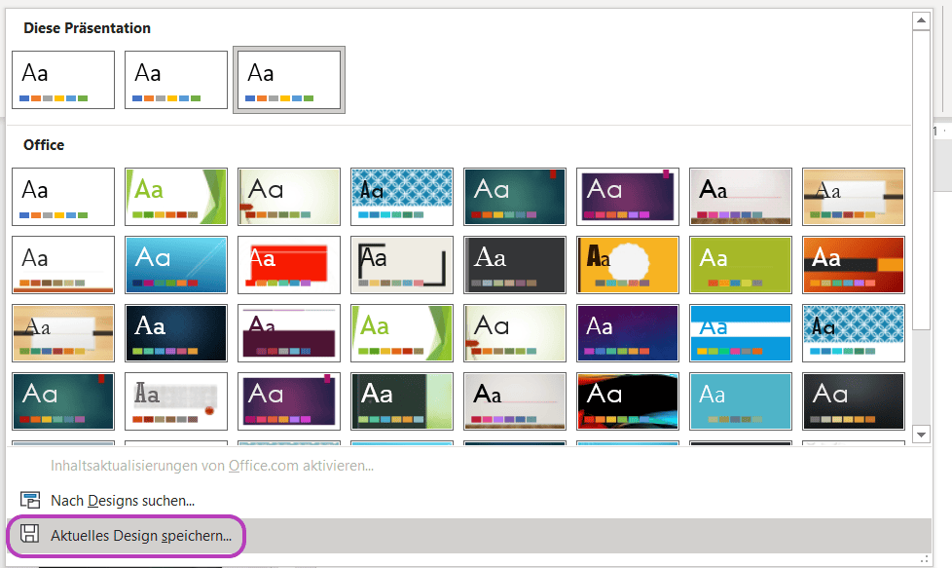The height and width of the screenshot is (568, 952).
Task: Apply the theme with black corner brackets
Action: coord(402,265)
